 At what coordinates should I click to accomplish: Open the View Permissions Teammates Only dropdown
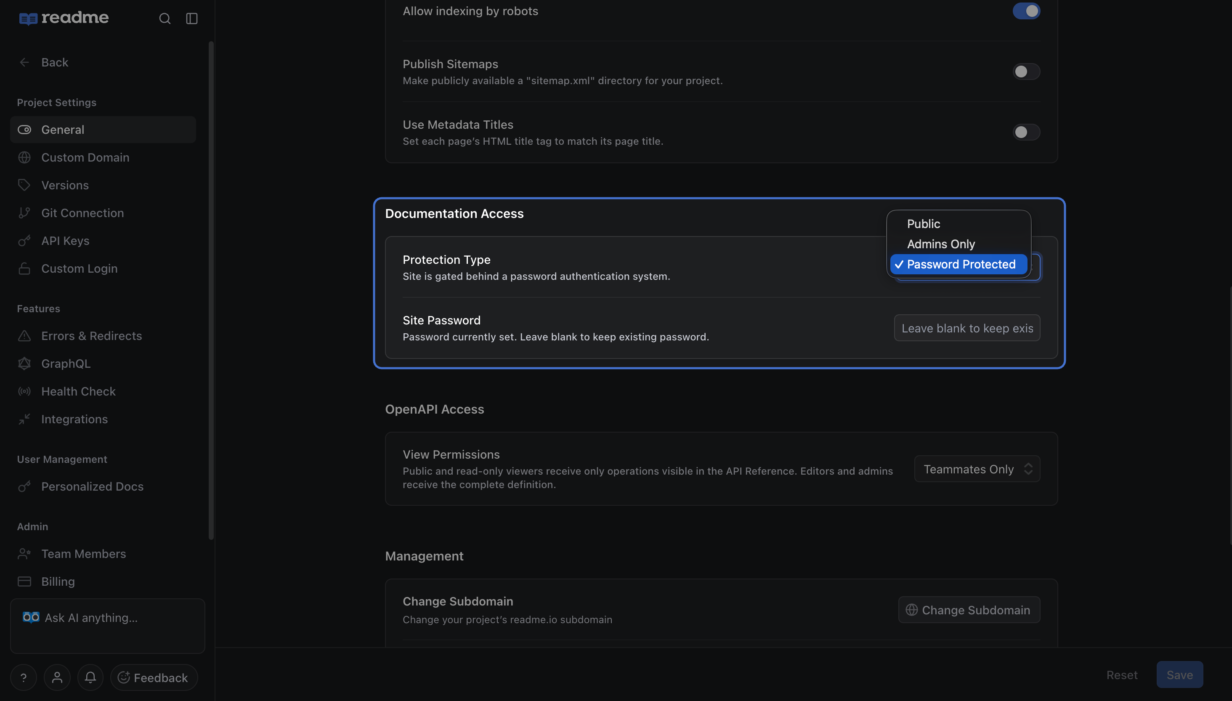coord(977,469)
